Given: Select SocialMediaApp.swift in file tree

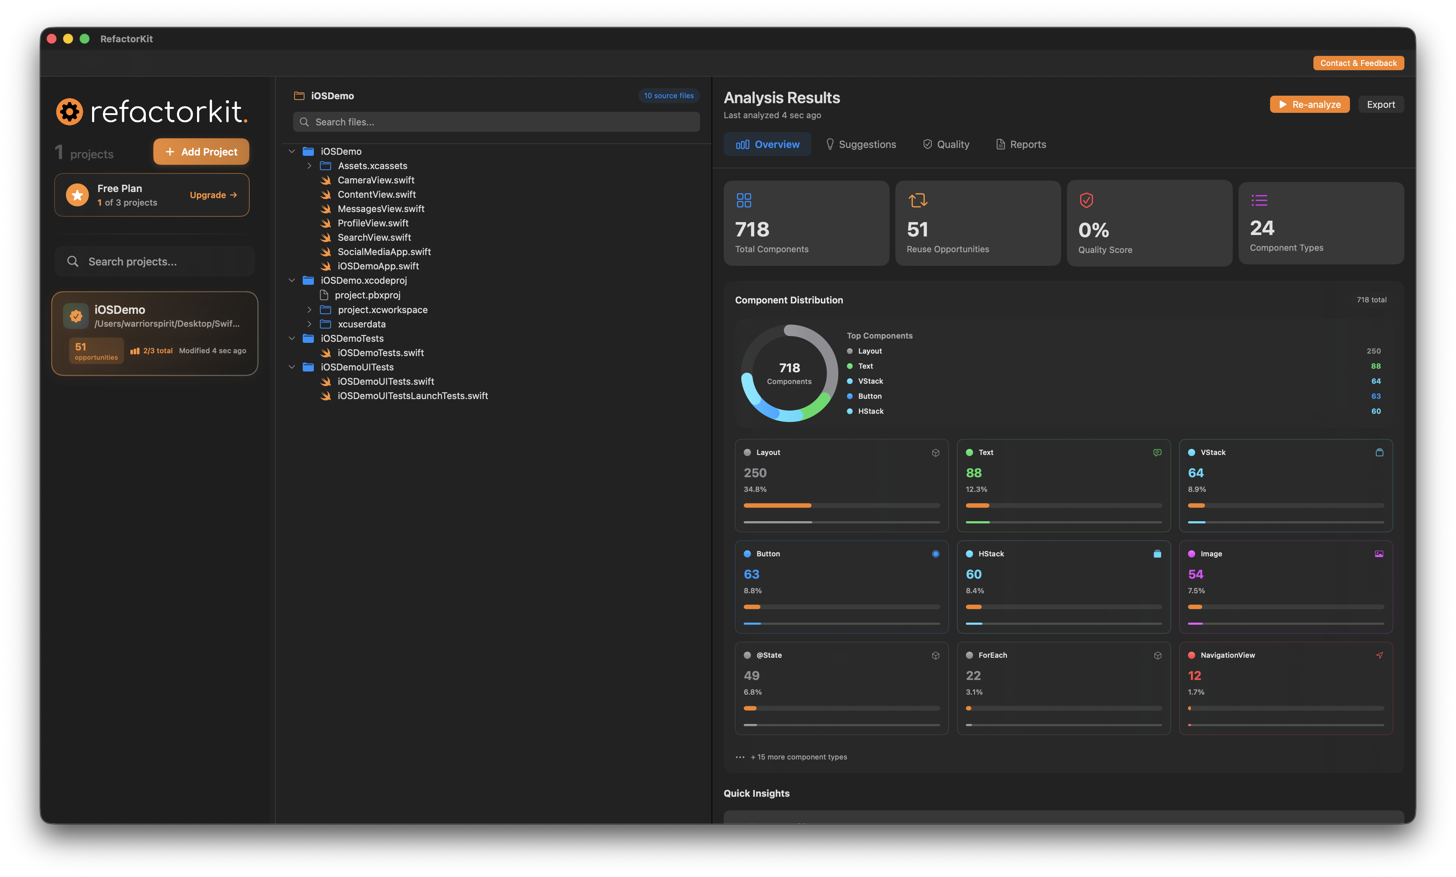Looking at the screenshot, I should point(384,252).
